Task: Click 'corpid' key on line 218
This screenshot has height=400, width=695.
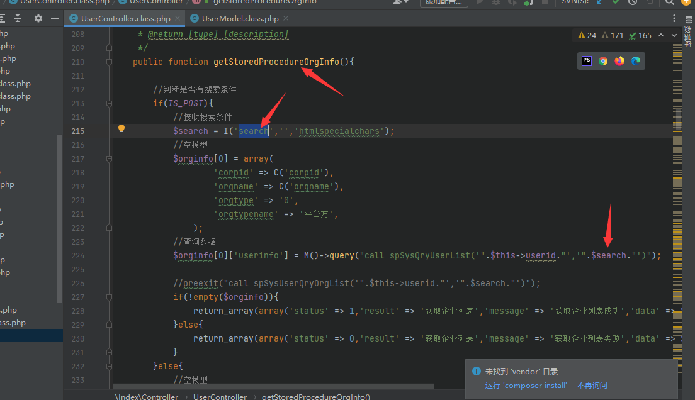Action: (234, 172)
